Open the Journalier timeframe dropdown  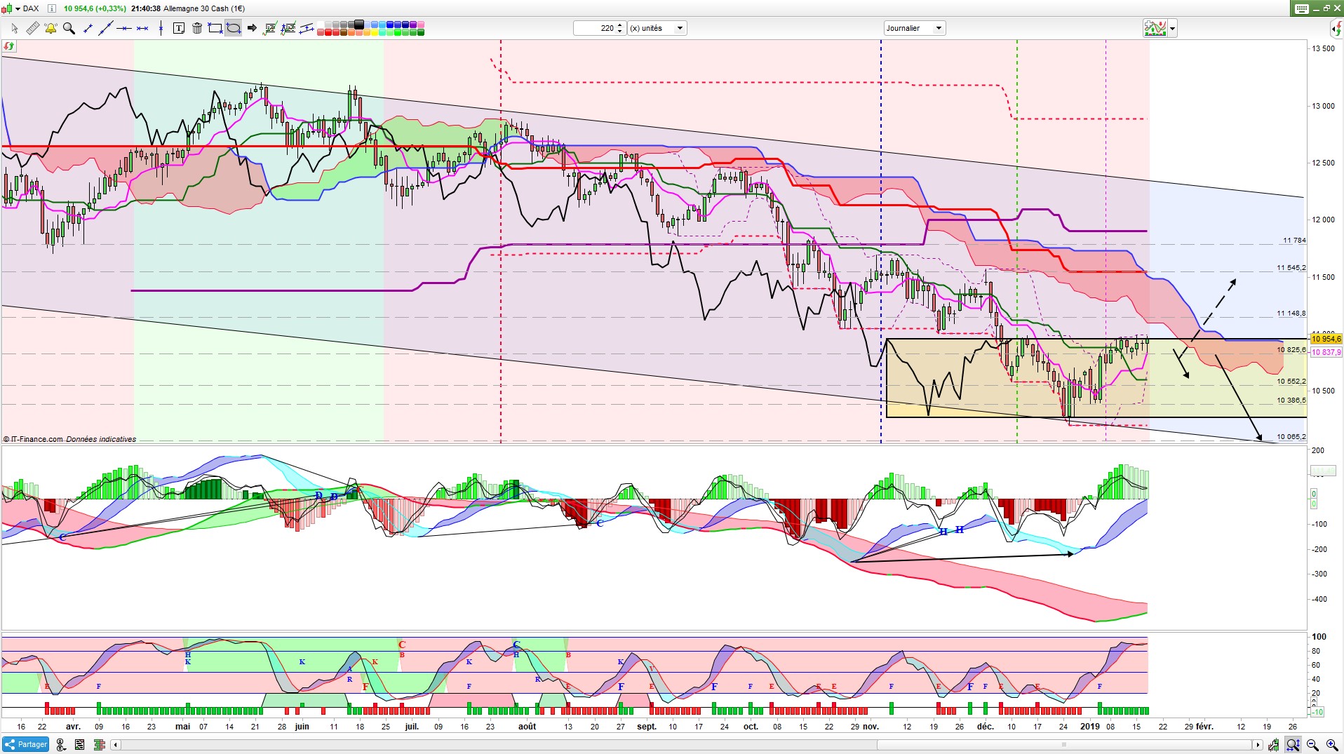(915, 28)
